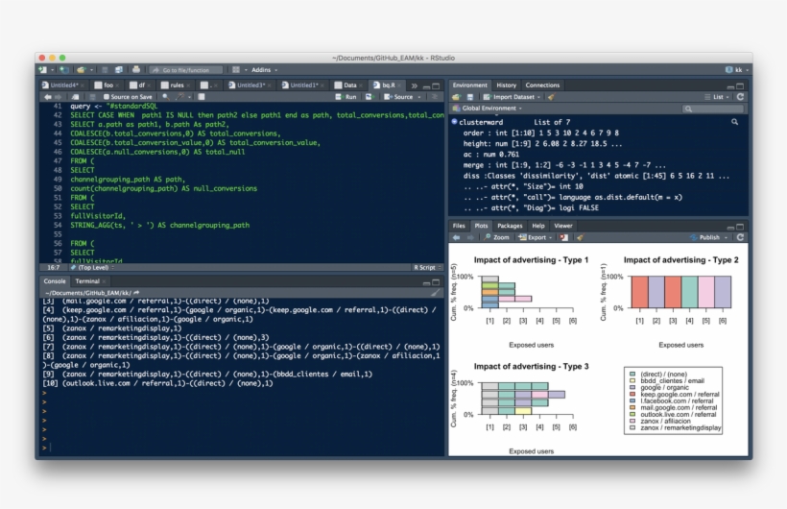Click the Help tab in lower right pane
Screen dimensions: 787x509
[x=538, y=226]
